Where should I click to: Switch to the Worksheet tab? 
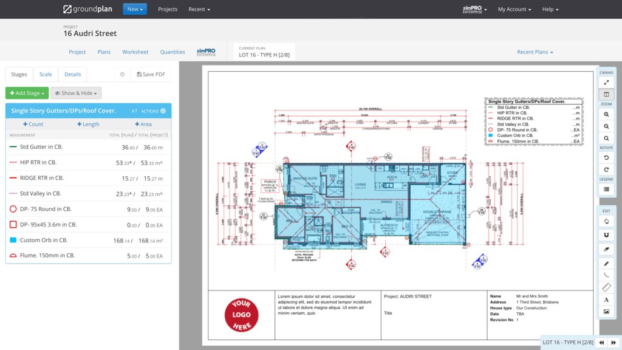(135, 52)
